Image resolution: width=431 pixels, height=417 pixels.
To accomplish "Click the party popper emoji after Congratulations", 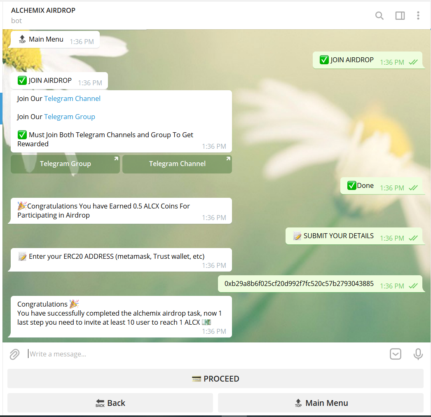I will (74, 304).
